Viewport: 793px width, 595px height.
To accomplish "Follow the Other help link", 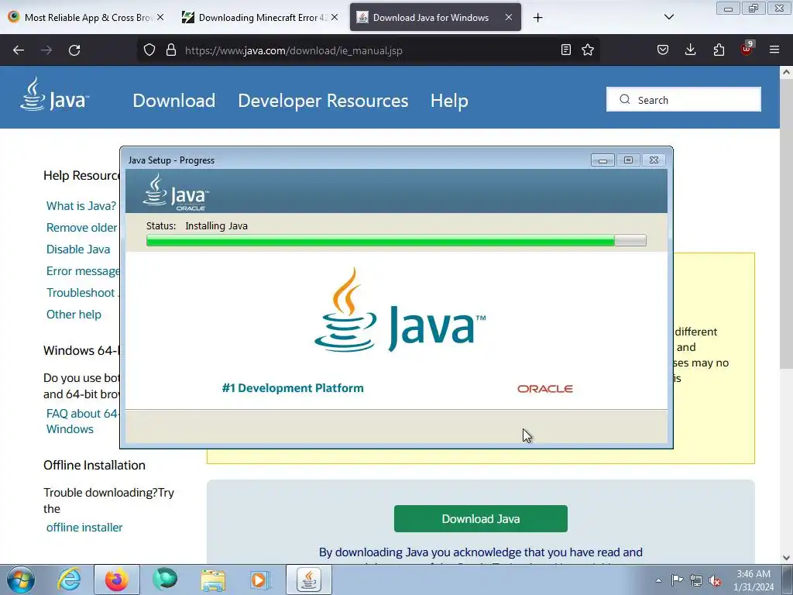I will 74,315.
